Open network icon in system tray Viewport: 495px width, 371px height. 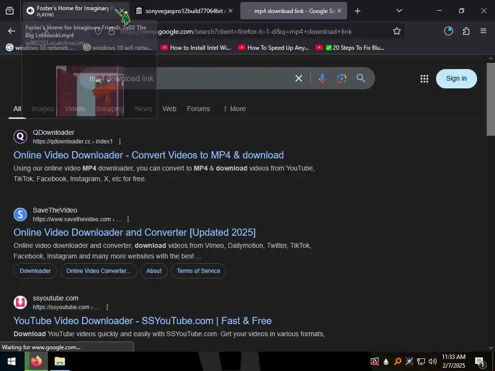point(421,361)
